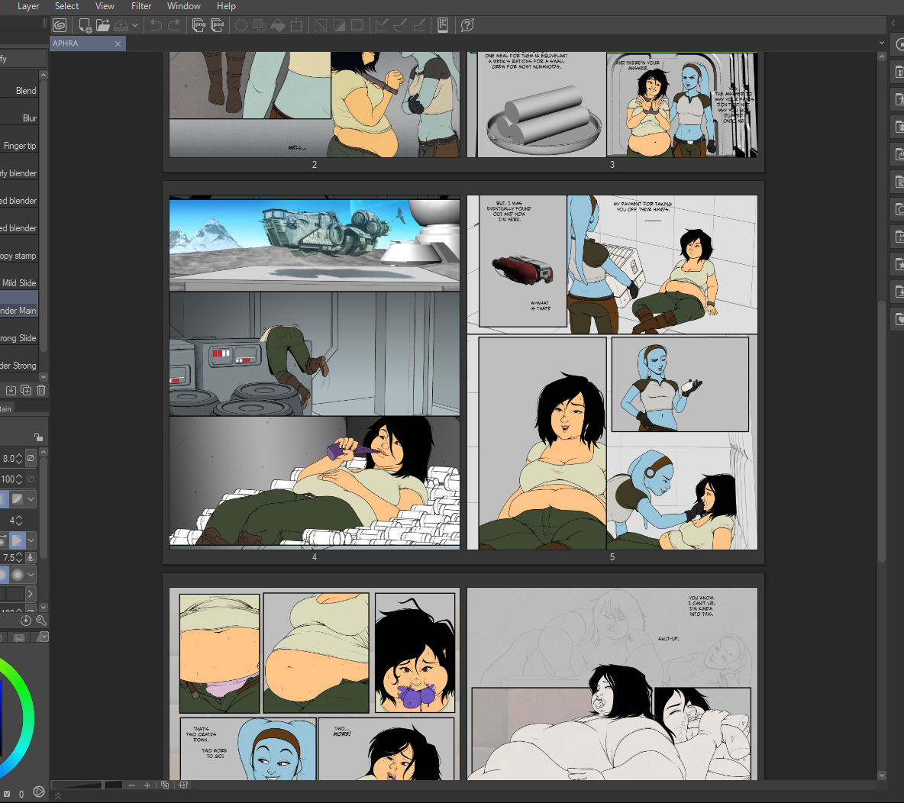Open the Help menu
Image resolution: width=904 pixels, height=803 pixels.
pyautogui.click(x=227, y=6)
